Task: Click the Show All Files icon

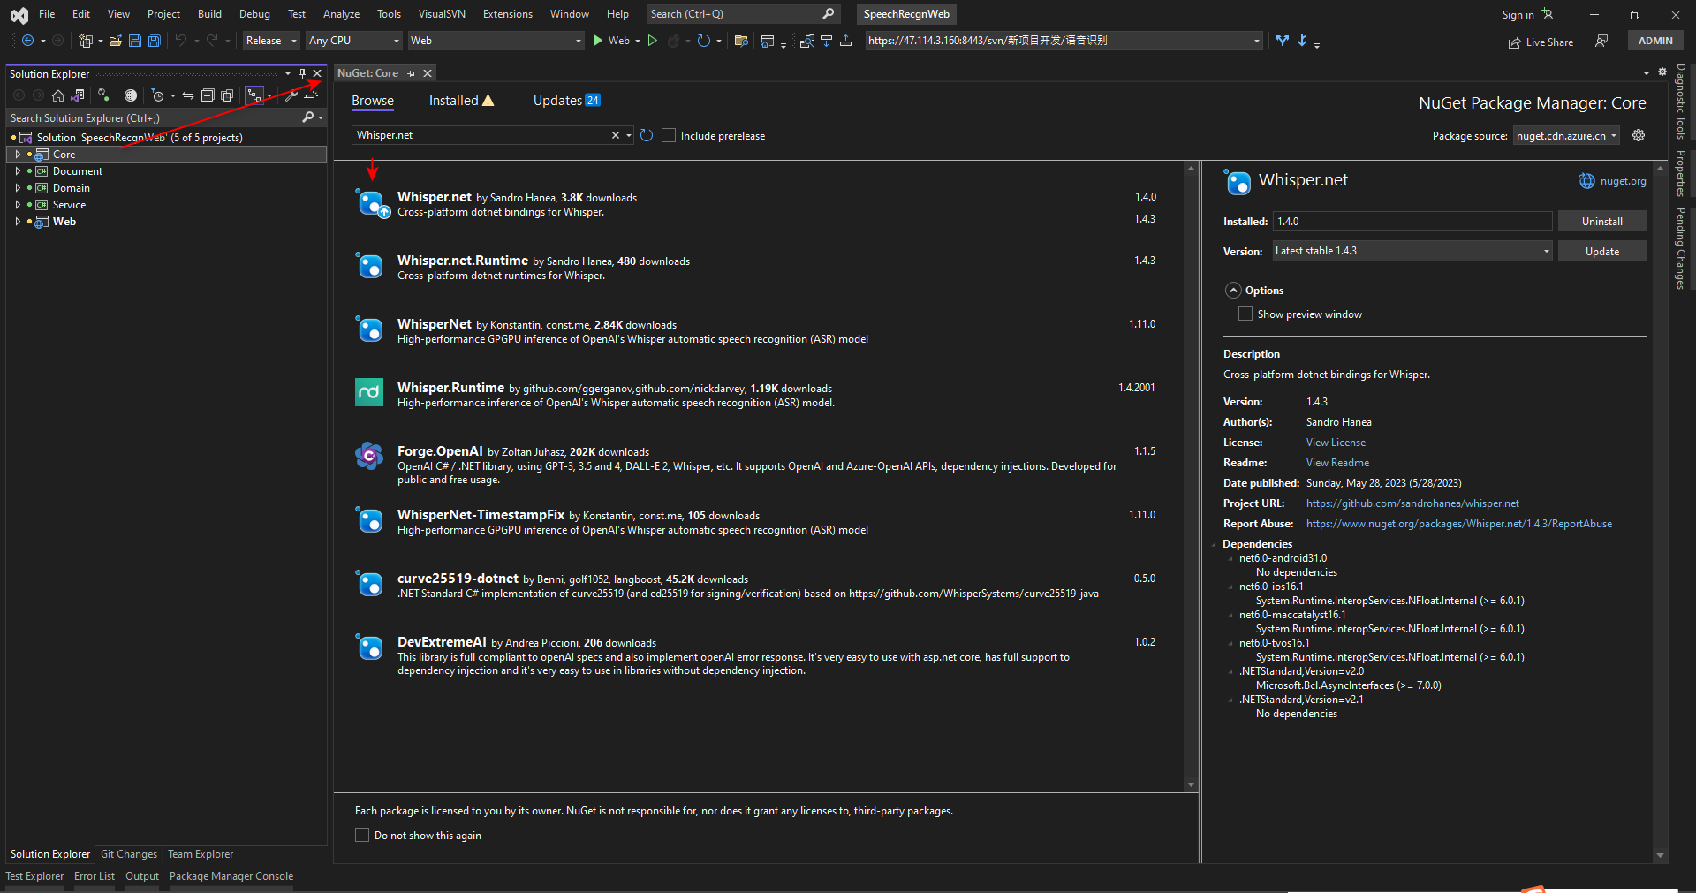Action: point(227,95)
